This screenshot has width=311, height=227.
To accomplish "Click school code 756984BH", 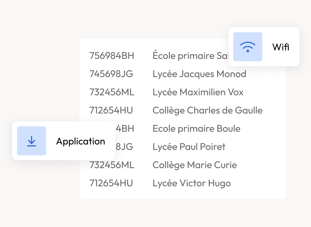I will (x=112, y=56).
